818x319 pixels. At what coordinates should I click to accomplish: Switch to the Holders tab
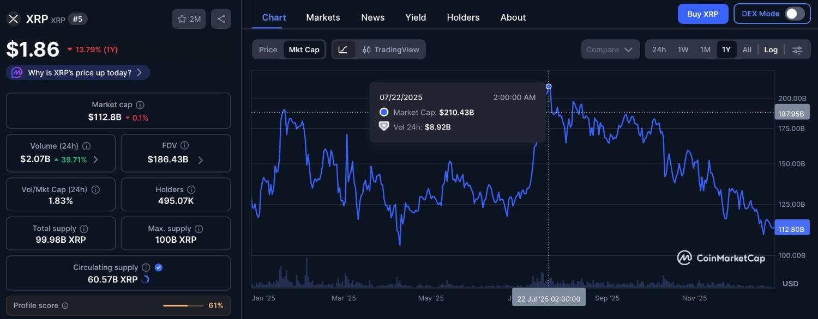tap(463, 17)
